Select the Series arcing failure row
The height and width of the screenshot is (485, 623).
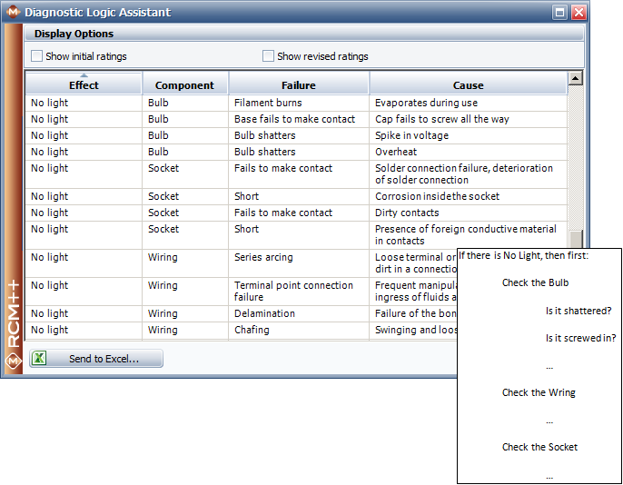pyautogui.click(x=262, y=258)
